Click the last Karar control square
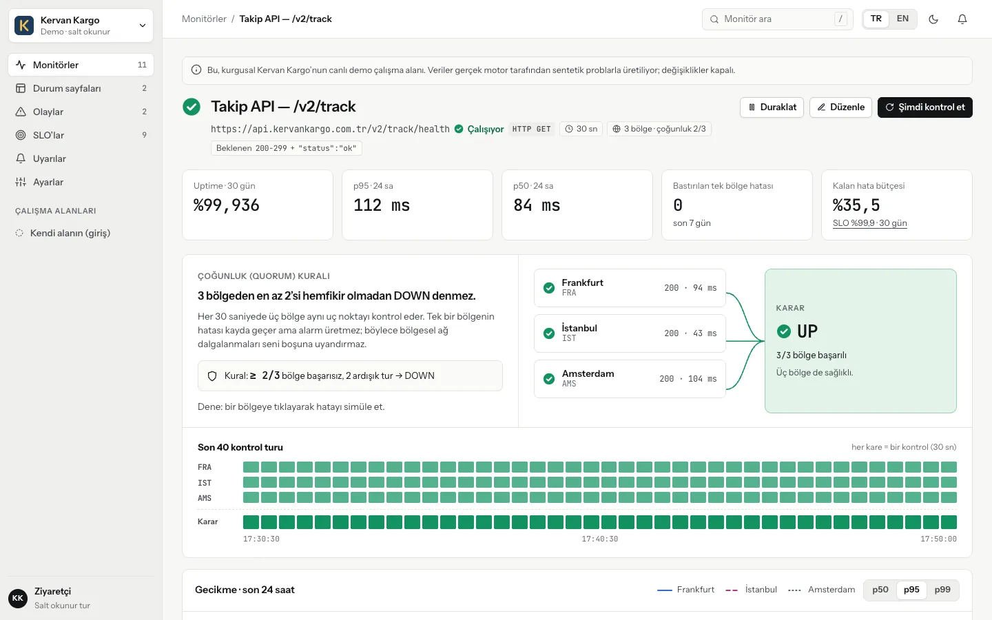992x620 pixels. click(x=949, y=522)
